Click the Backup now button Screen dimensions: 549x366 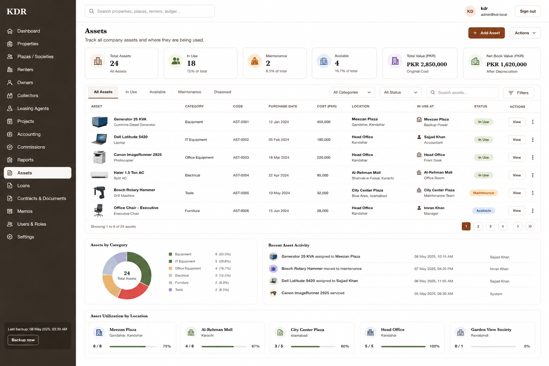[x=23, y=340]
